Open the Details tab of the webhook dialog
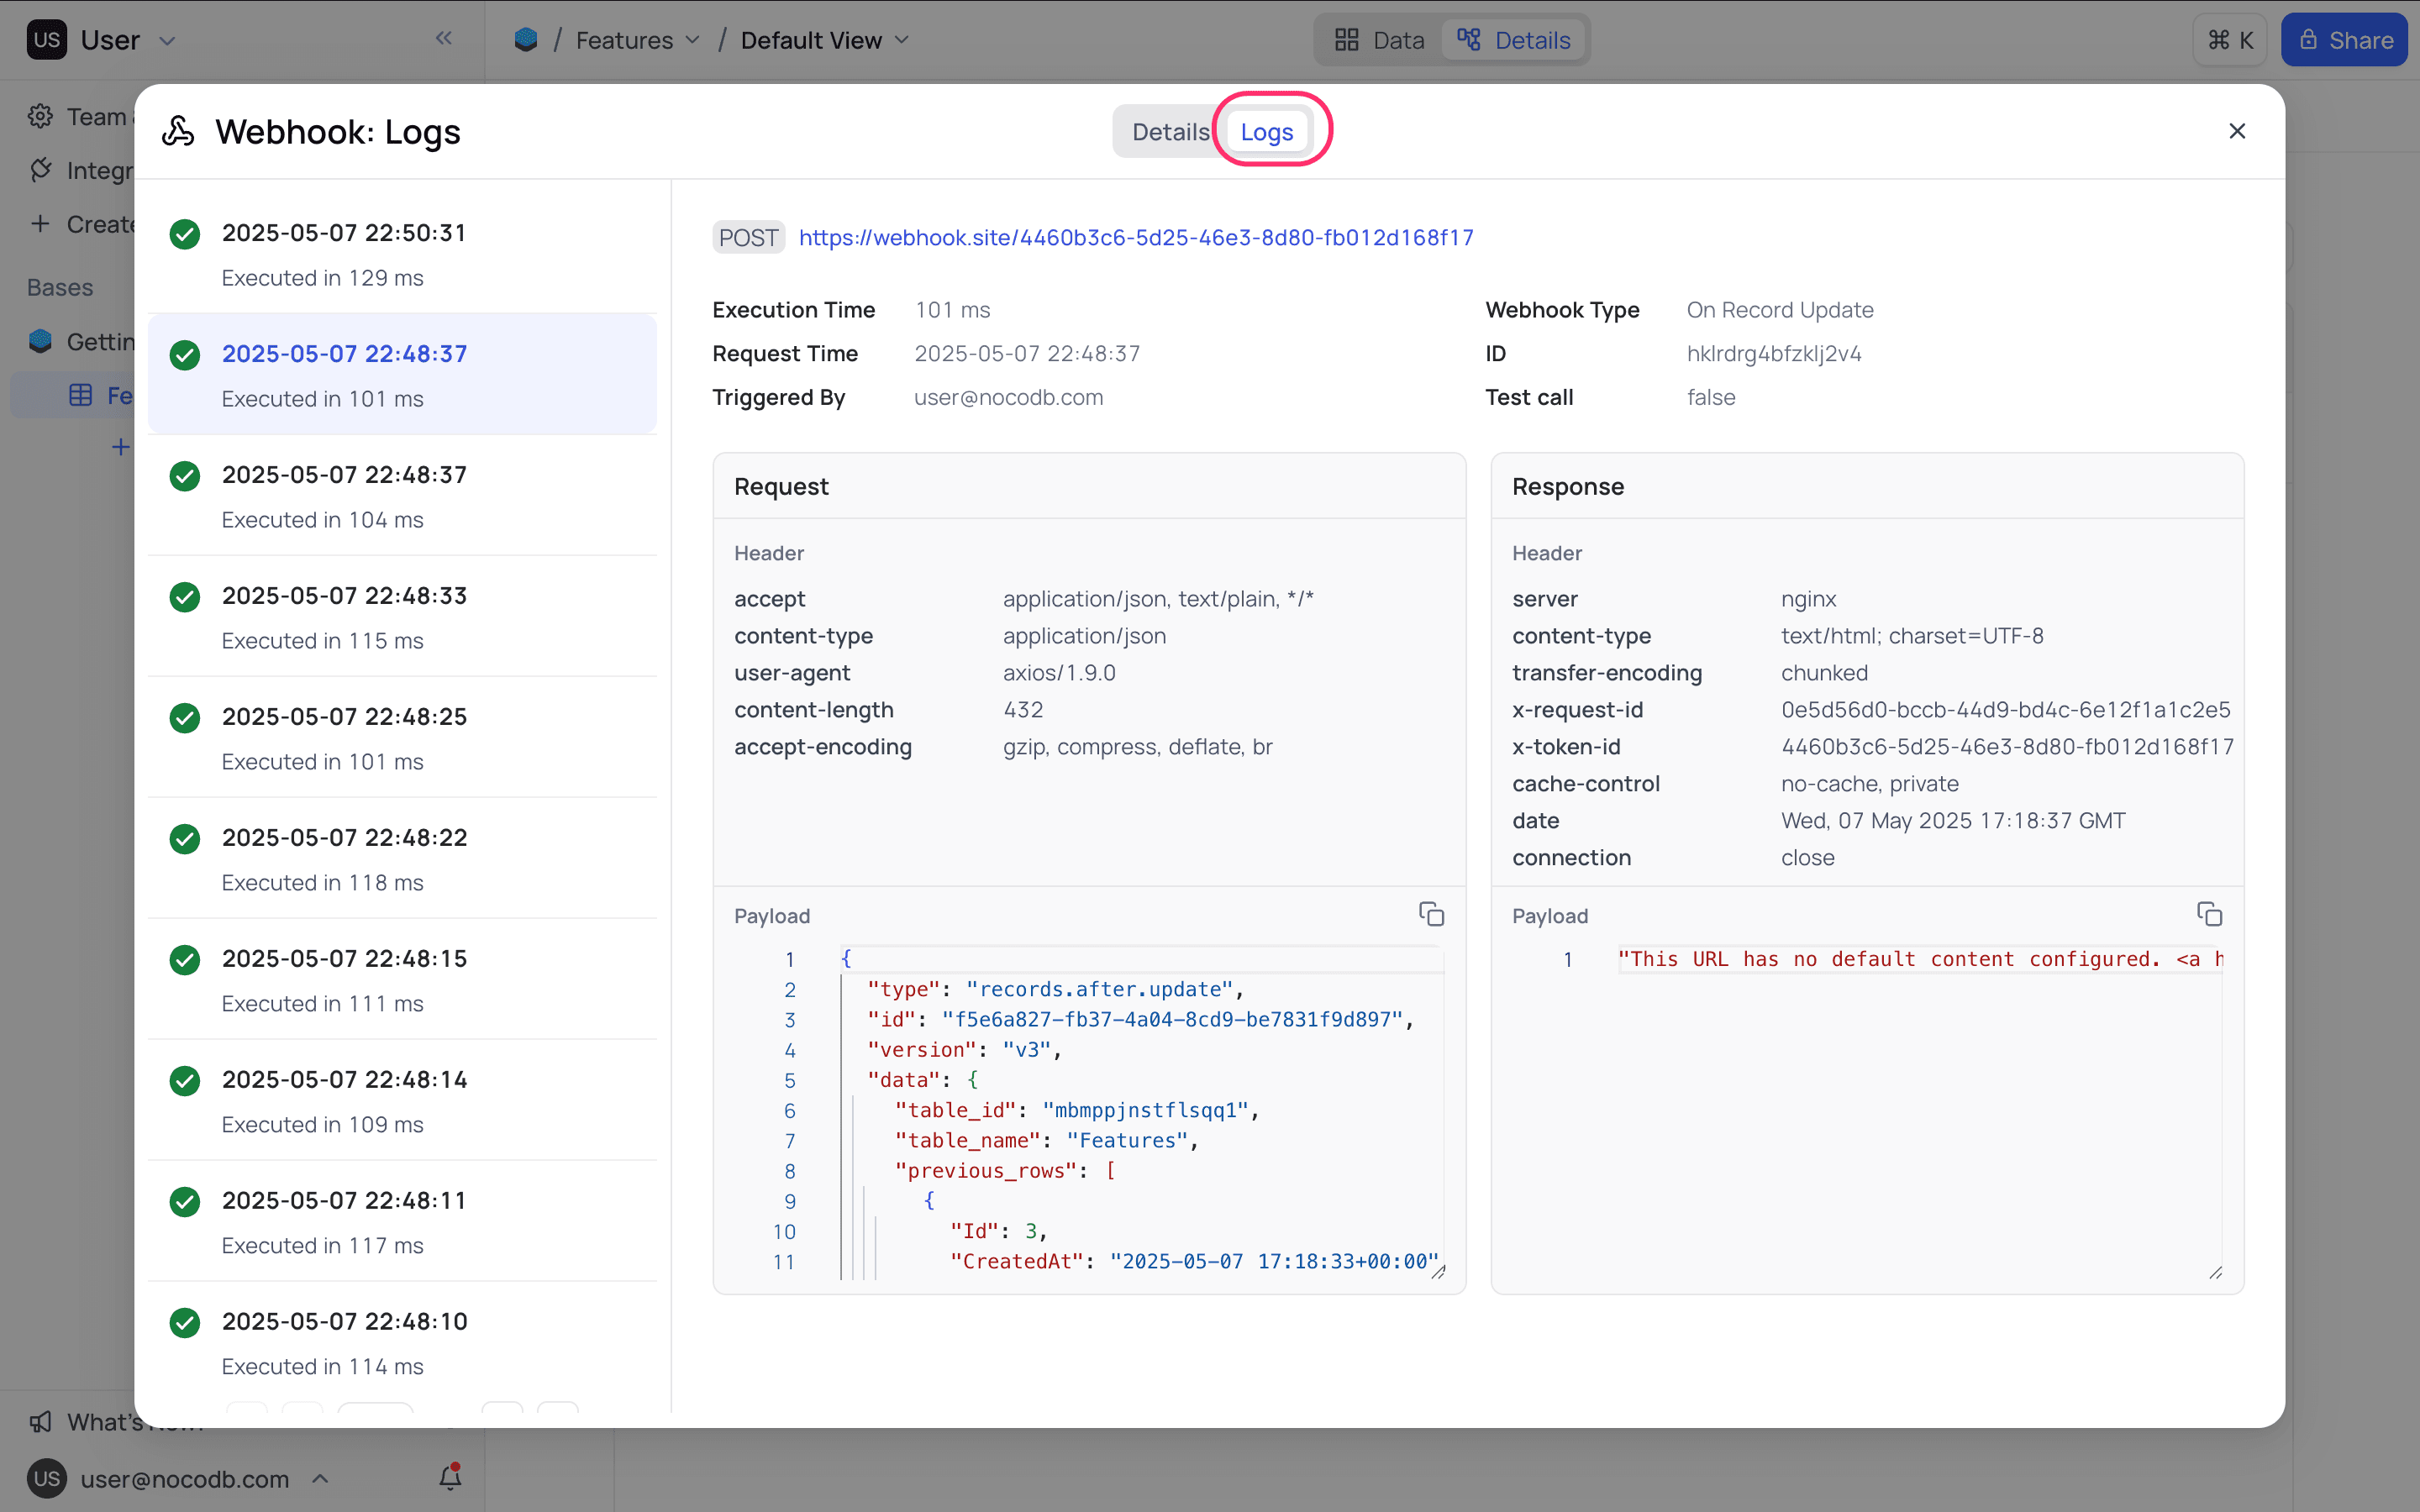 click(x=1170, y=131)
